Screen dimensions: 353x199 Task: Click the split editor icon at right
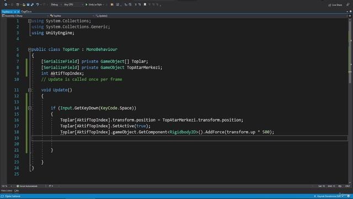click(x=350, y=16)
